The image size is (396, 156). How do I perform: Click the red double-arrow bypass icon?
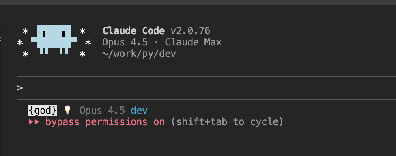(x=34, y=122)
